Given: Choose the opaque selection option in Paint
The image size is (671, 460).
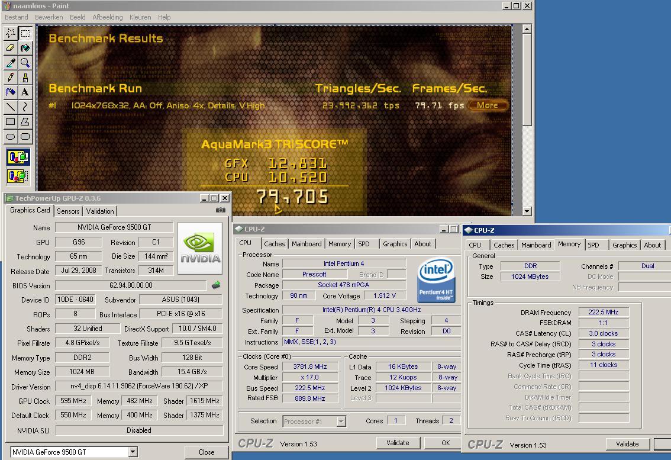Looking at the screenshot, I should [18, 157].
